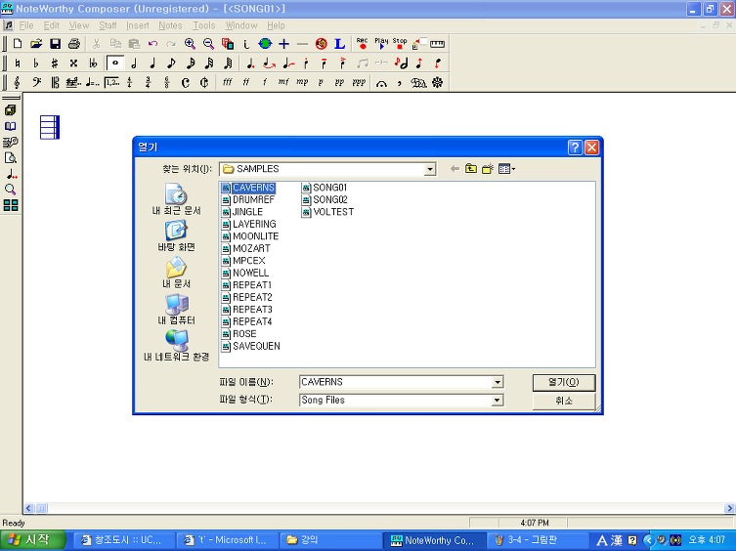Image resolution: width=736 pixels, height=551 pixels.
Task: Go up one folder level icon
Action: point(471,168)
